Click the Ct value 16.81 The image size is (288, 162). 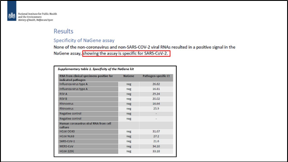tap(156, 89)
